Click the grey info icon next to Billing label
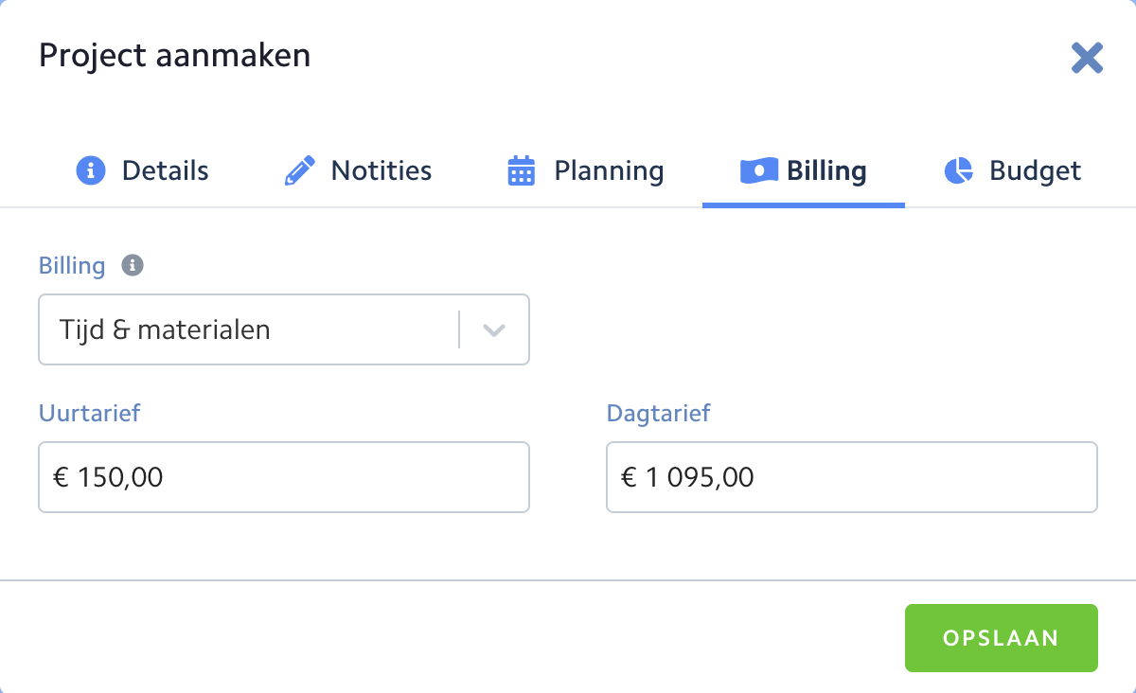1136x693 pixels. 133,265
